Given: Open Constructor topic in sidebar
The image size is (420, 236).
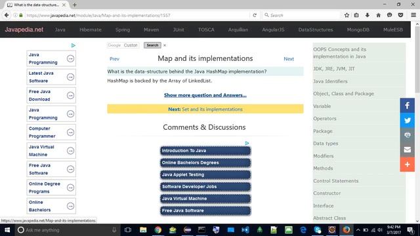Looking at the screenshot, I should [327, 193].
